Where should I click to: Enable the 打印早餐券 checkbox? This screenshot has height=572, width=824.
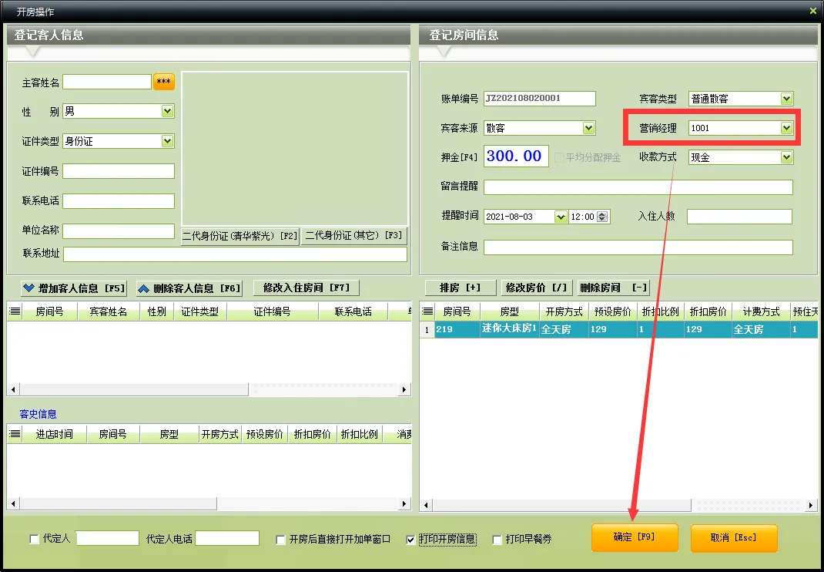pos(497,540)
